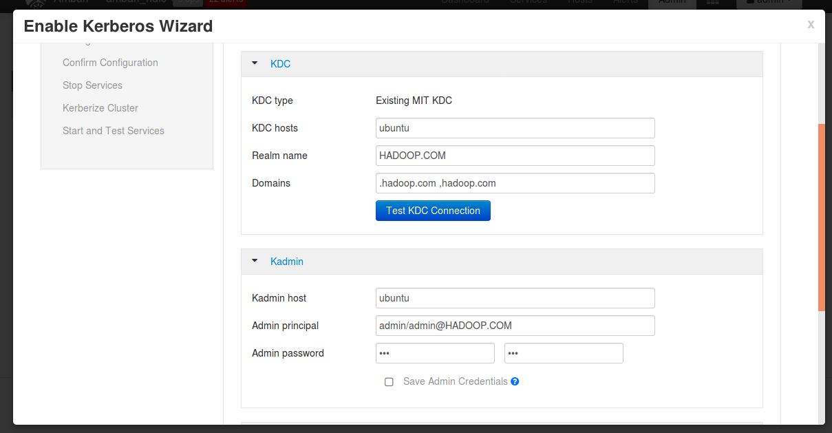Click the KDC section heading link
Screen dimensions: 832x433
(x=280, y=64)
